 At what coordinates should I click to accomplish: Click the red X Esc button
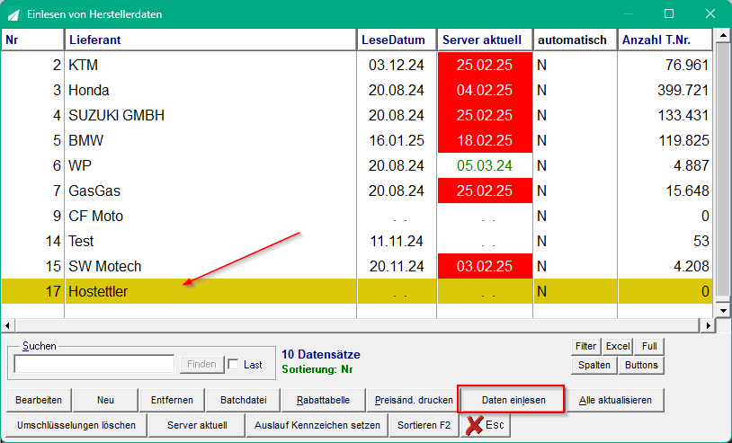tap(485, 425)
